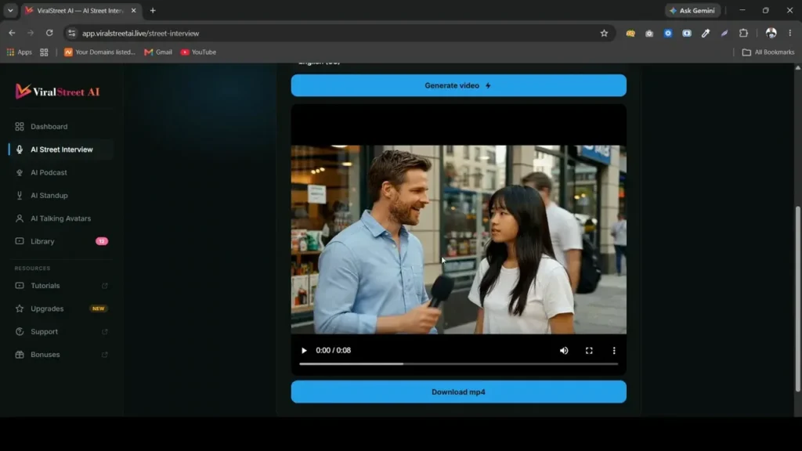Go to AI Standup section

(60, 195)
